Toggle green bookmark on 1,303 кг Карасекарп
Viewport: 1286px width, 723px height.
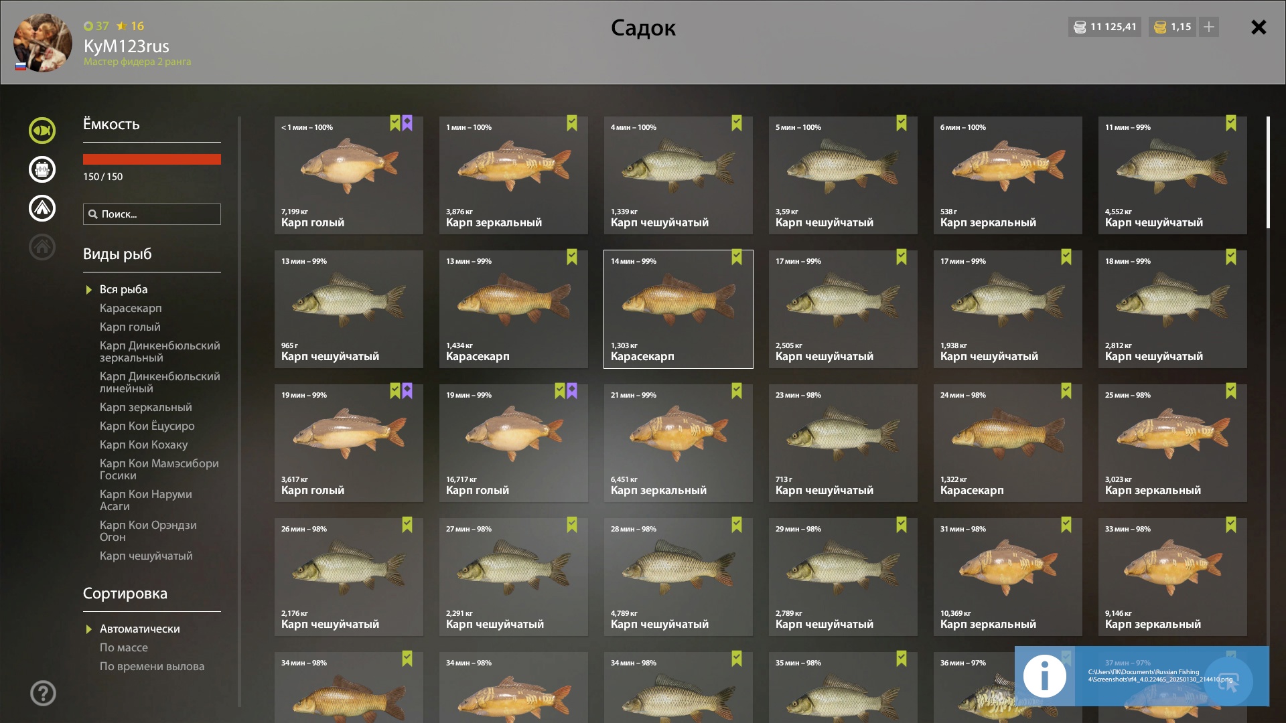(x=737, y=257)
